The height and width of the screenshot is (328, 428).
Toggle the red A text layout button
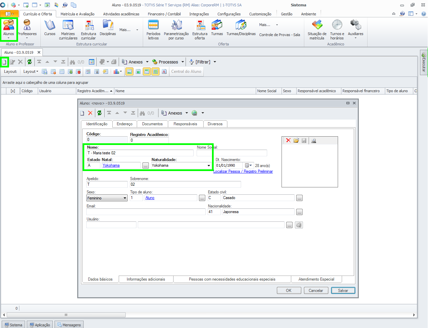[x=164, y=71]
